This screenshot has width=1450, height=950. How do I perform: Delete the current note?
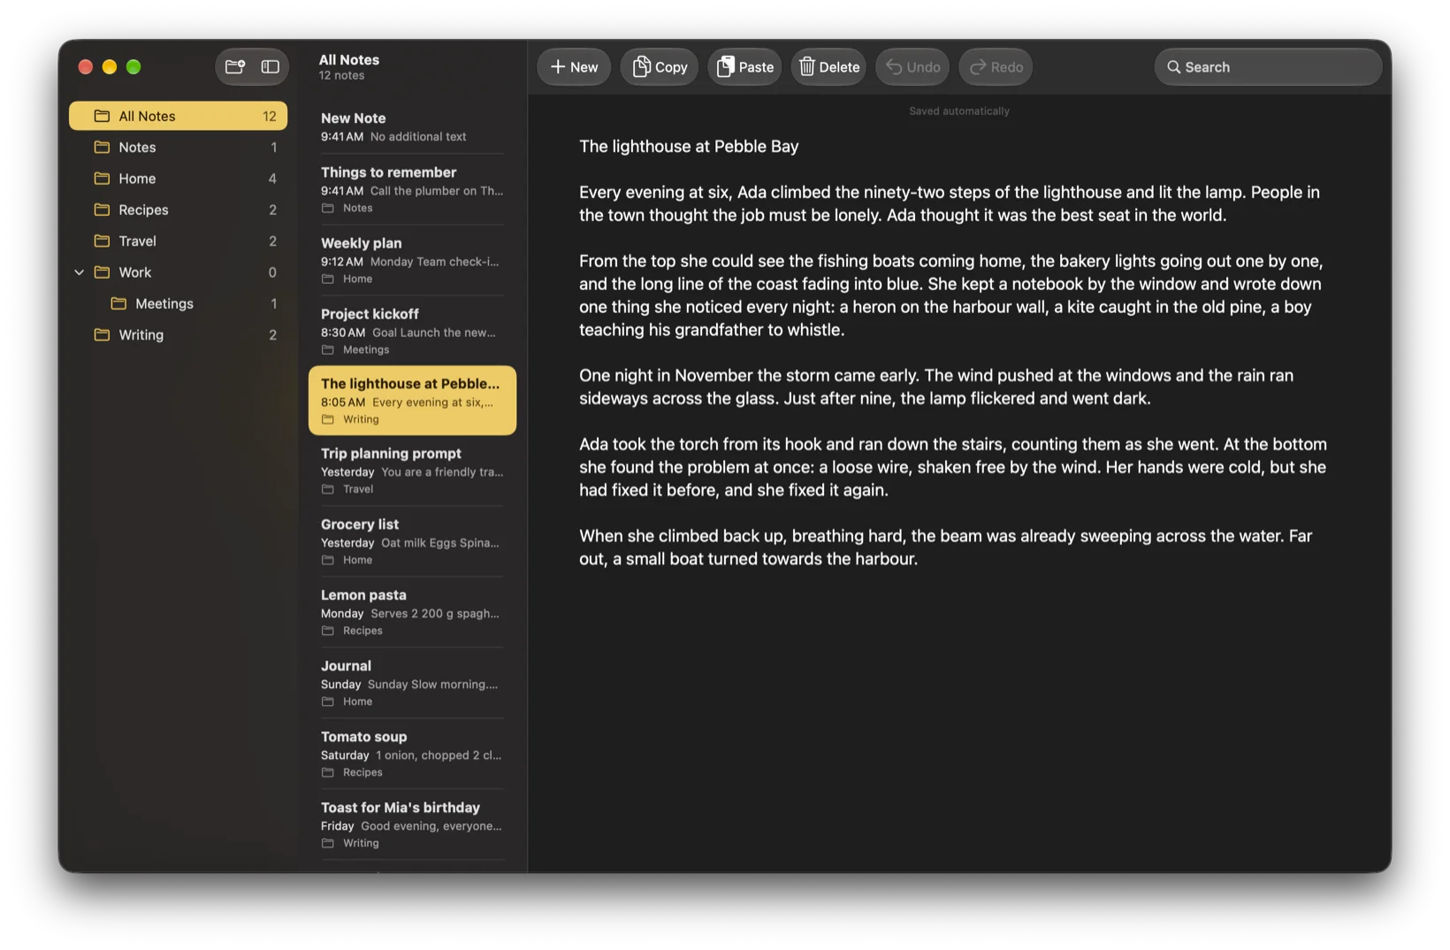point(828,67)
